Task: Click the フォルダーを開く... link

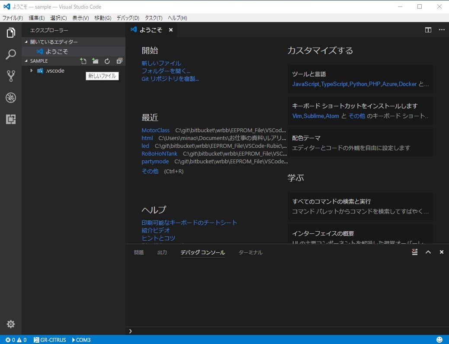Action: (166, 71)
